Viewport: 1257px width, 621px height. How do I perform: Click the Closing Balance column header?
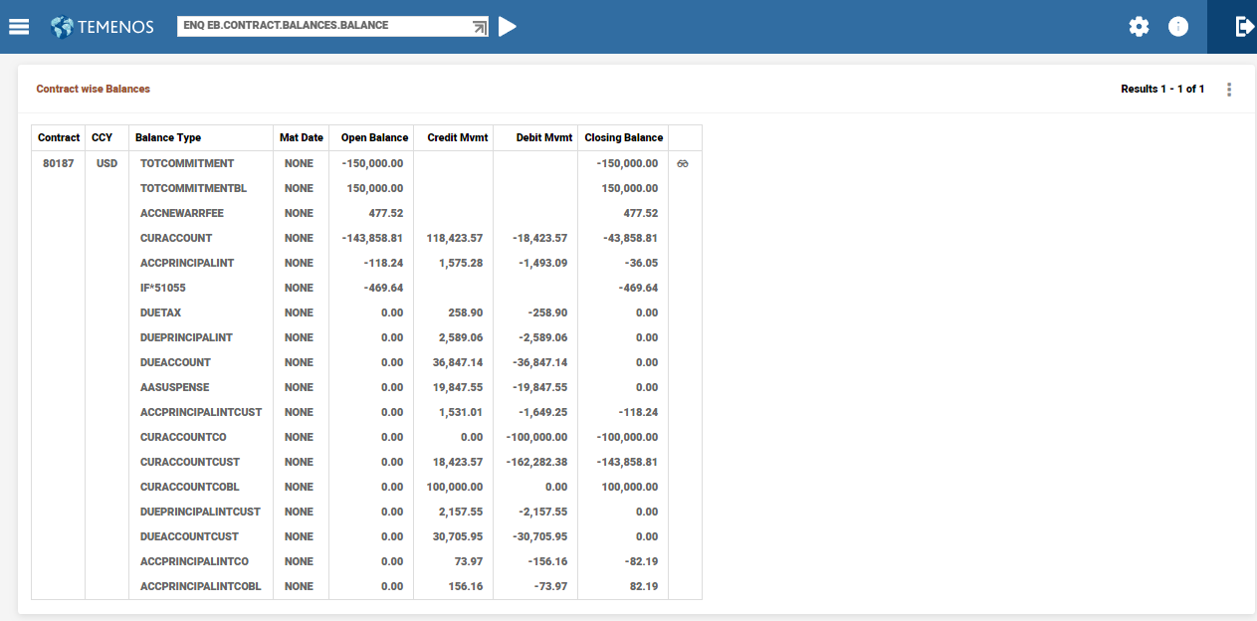(x=623, y=137)
